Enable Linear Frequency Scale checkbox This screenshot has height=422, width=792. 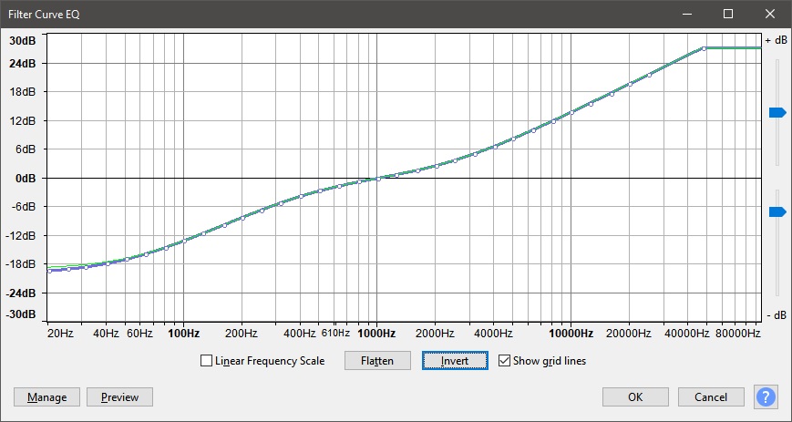[x=206, y=361]
